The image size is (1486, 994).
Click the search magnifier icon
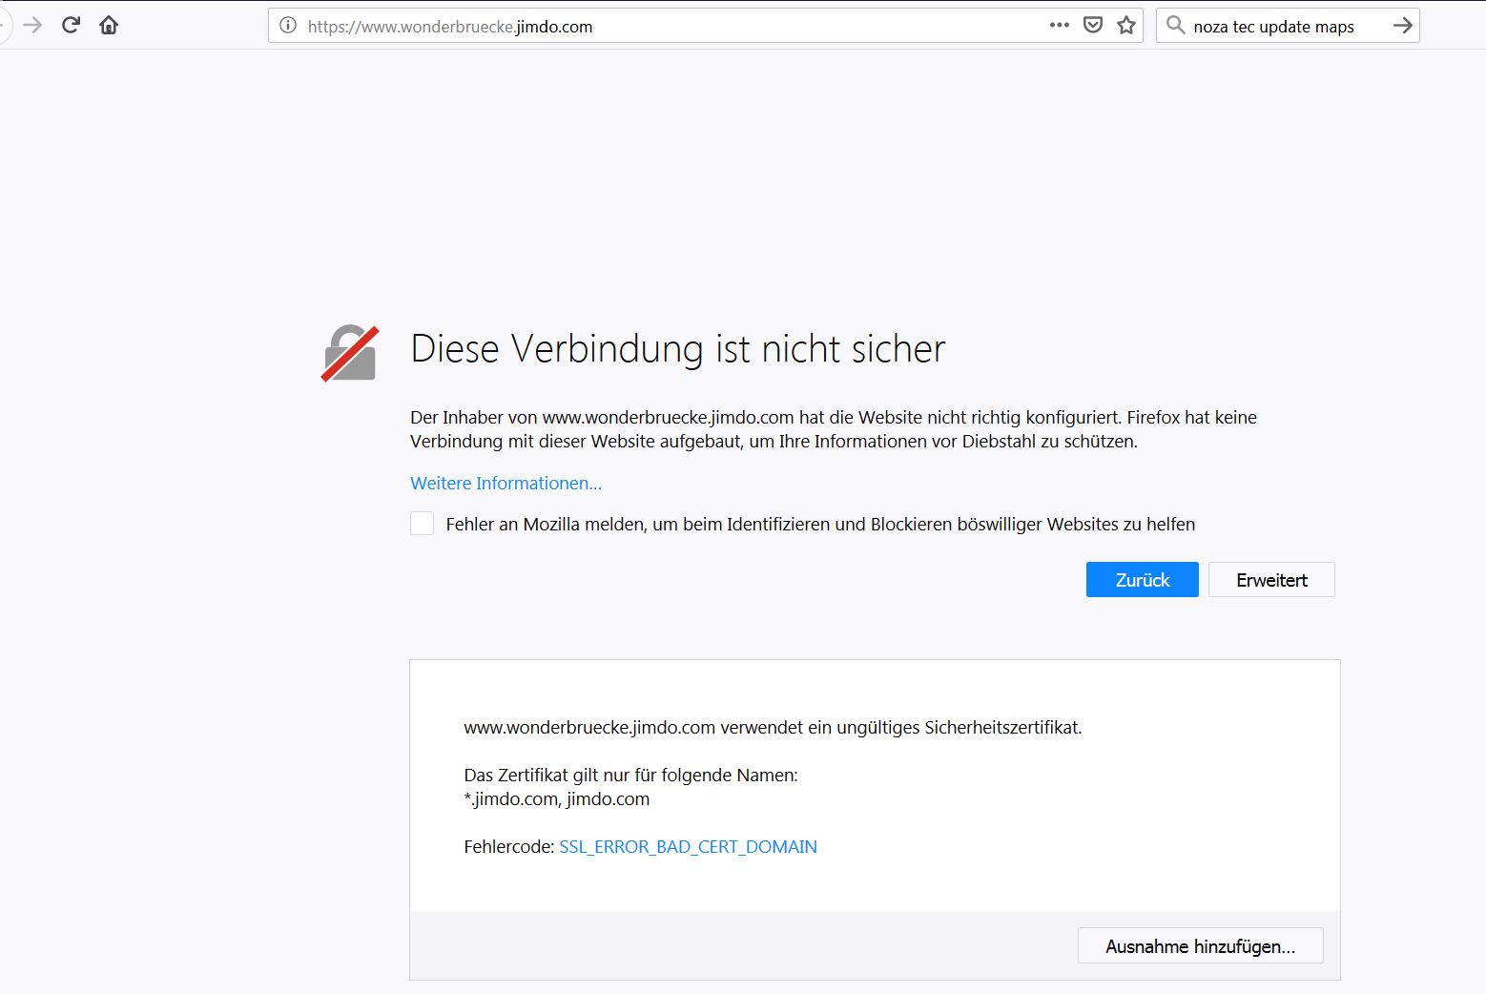tap(1176, 25)
